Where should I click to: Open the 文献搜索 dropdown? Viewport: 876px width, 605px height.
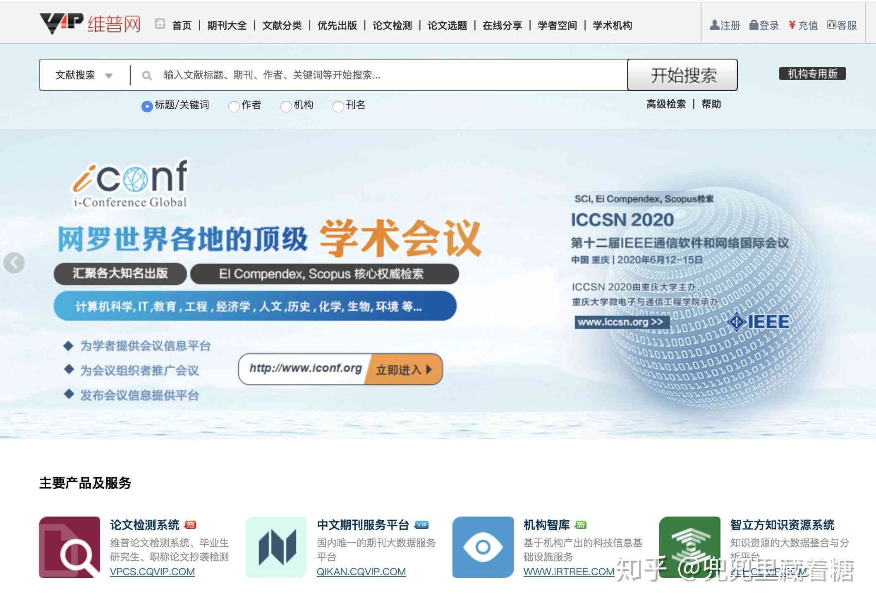(84, 75)
